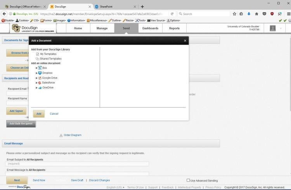Select the Box icon
Screen dimensions: 291x190
pyautogui.click(x=40, y=68)
